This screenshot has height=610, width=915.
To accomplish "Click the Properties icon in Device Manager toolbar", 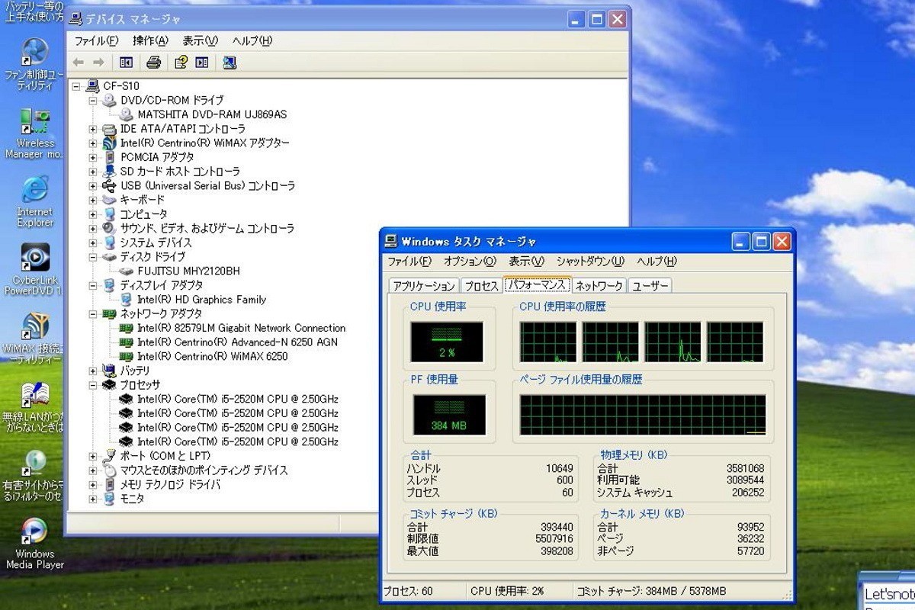I will [x=181, y=63].
